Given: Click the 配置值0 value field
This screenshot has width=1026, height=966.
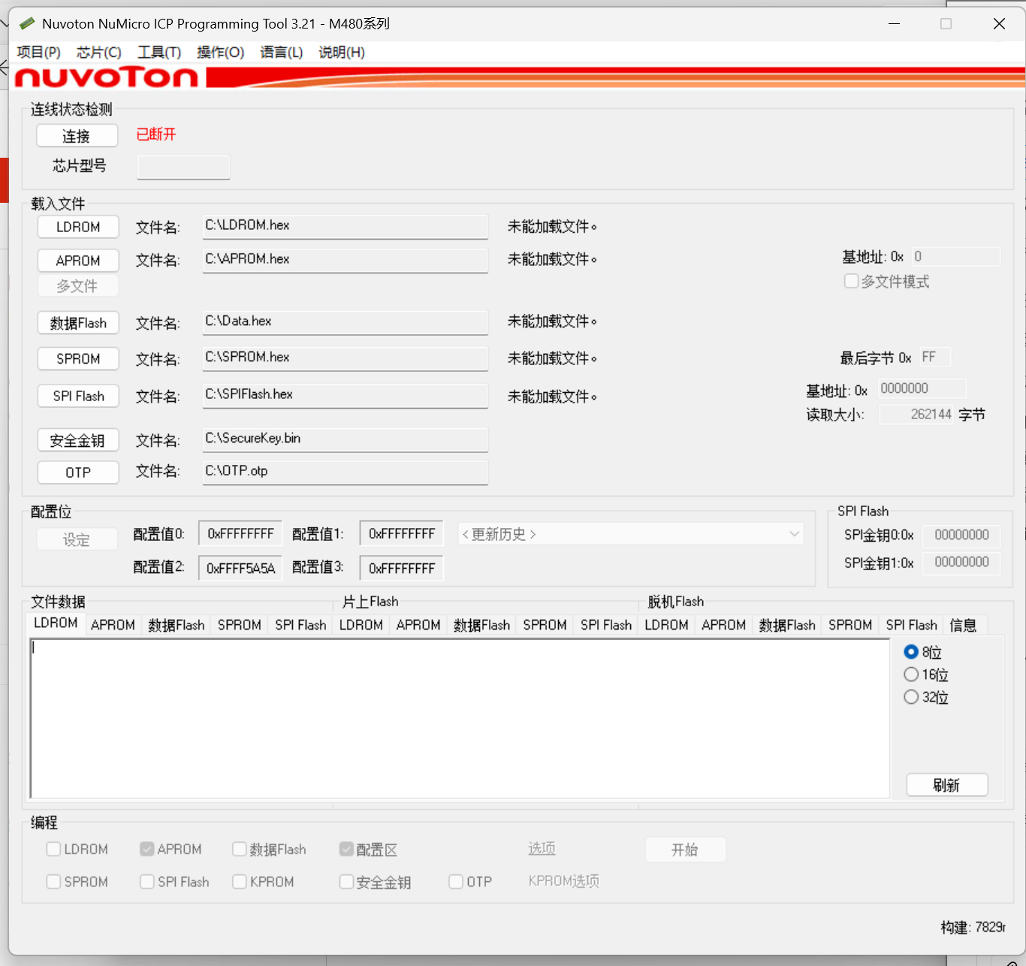Looking at the screenshot, I should [x=240, y=533].
